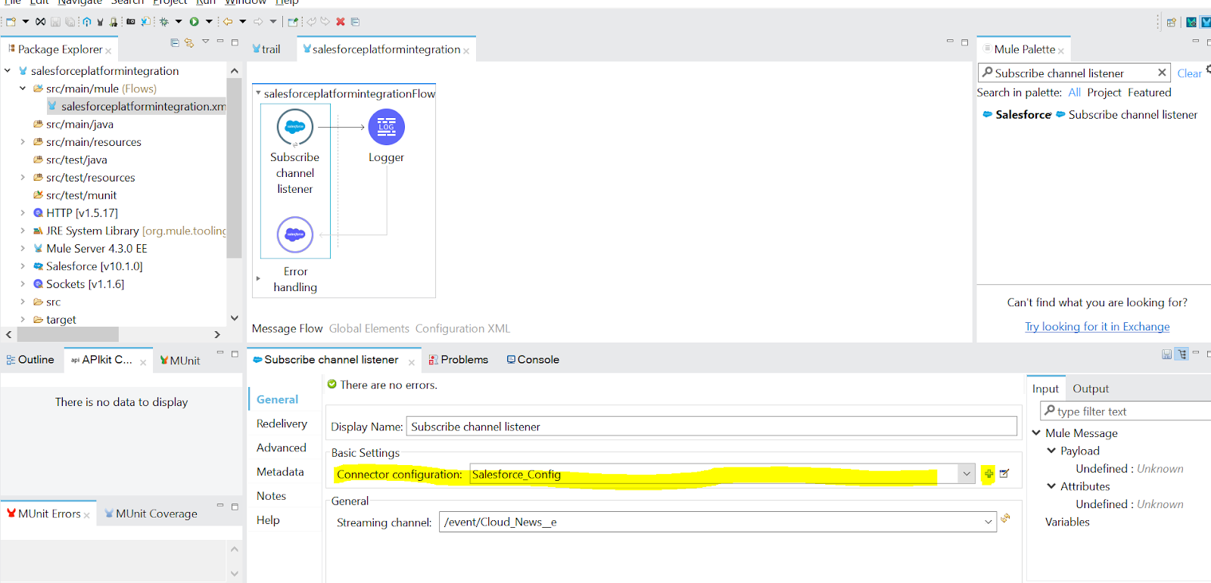The image size is (1211, 583).
Task: Open the Streaming channel dropdown arrow
Action: 988,522
